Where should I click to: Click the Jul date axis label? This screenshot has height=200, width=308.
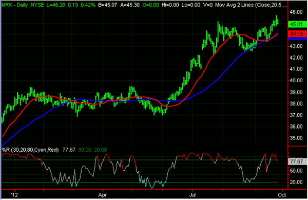(192, 195)
